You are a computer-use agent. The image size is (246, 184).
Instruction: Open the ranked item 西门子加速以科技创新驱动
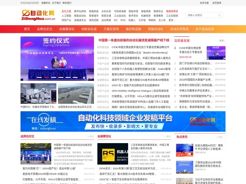click(x=196, y=63)
